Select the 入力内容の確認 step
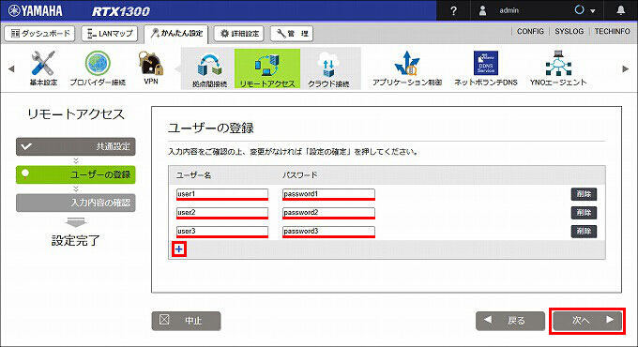The width and height of the screenshot is (638, 347). pyautogui.click(x=76, y=203)
